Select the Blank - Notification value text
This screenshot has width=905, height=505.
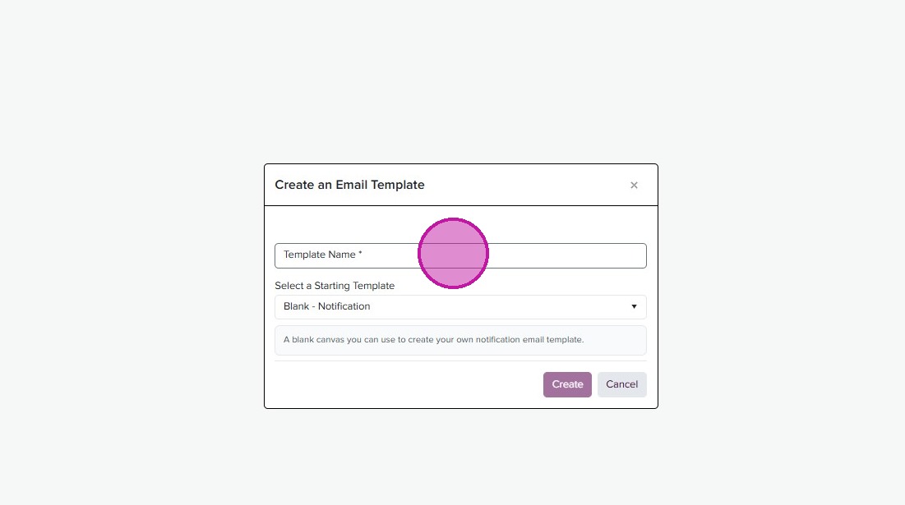tap(327, 306)
